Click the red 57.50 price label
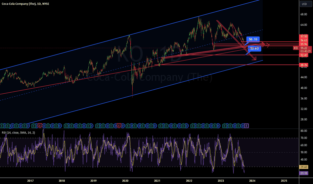Image resolution: width=313 pixels, height=184 pixels. click(304, 36)
